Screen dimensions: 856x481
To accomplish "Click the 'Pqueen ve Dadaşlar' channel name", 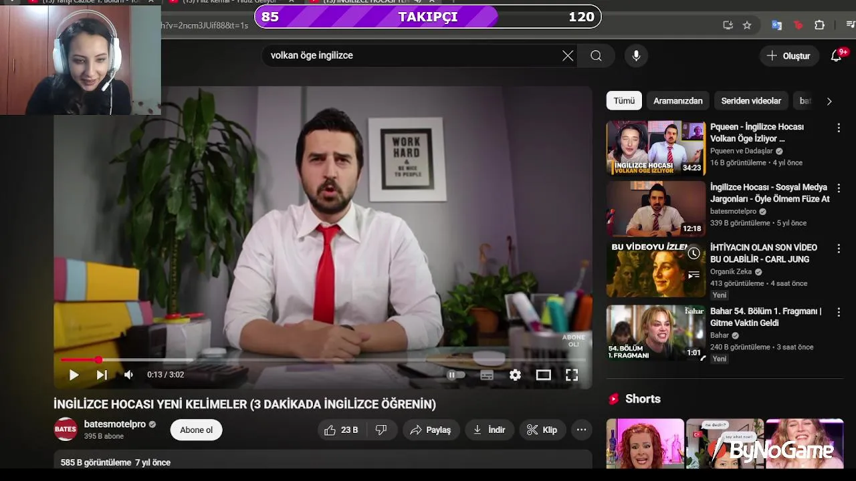I will 742,151.
